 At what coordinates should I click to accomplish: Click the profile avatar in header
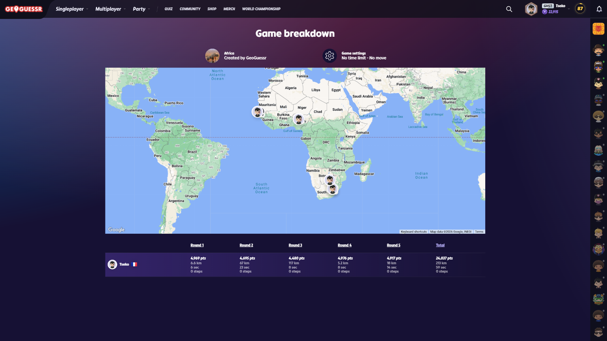coord(531,9)
